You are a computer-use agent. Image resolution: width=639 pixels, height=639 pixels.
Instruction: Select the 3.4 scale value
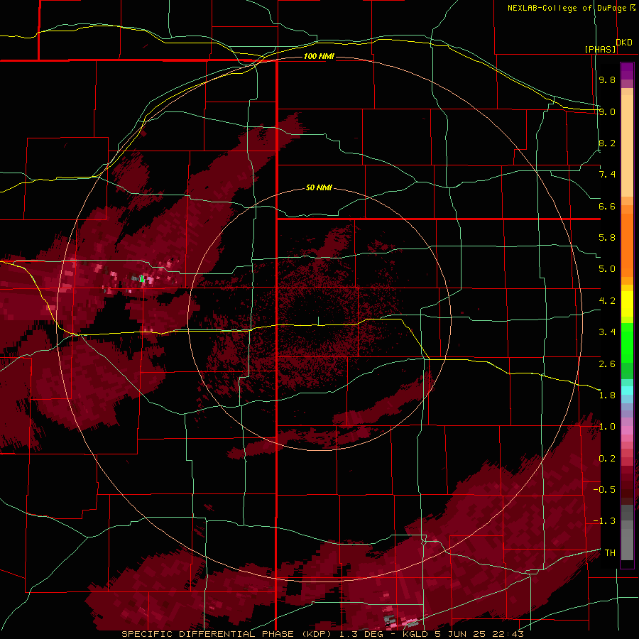(x=607, y=332)
